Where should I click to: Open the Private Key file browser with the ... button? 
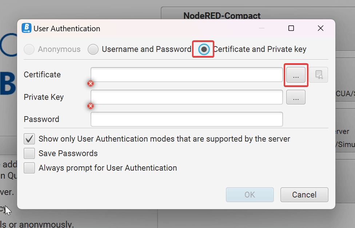pyautogui.click(x=296, y=97)
